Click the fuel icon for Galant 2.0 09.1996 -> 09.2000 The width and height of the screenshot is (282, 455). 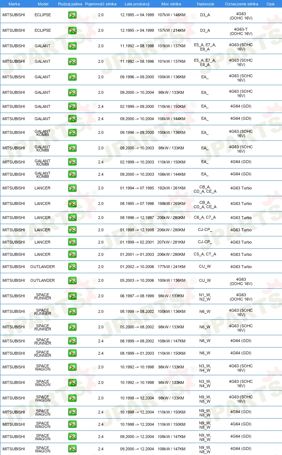coord(72,77)
